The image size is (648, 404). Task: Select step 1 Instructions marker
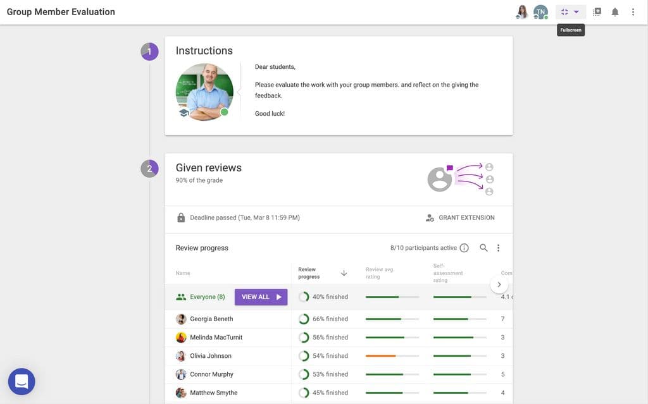click(149, 52)
